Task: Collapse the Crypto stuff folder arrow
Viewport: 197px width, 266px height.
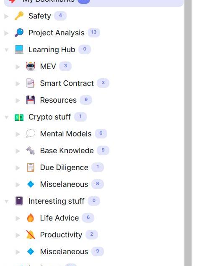Action: pyautogui.click(x=6, y=117)
